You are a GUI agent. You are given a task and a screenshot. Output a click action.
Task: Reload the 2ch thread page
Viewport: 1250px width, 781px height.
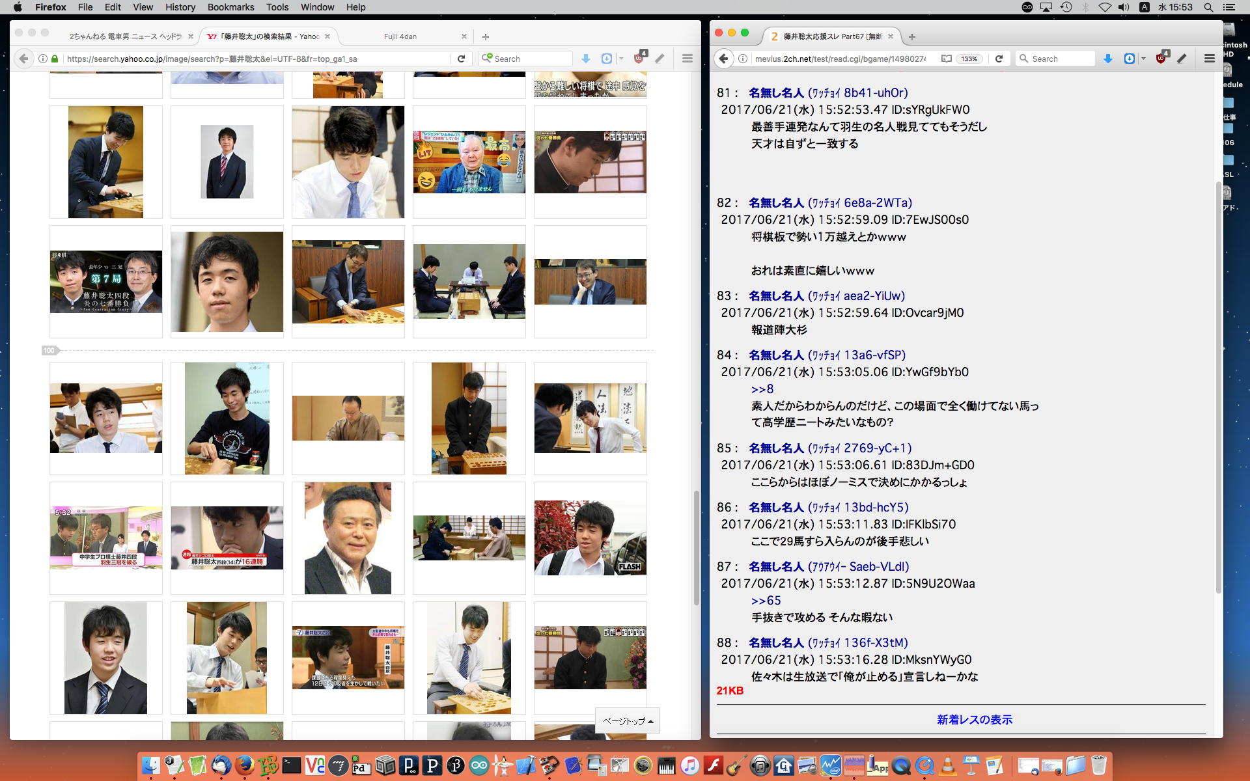(999, 59)
